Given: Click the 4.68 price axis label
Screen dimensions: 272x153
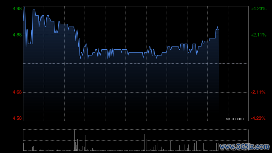Looking at the screenshot, I should pos(17,92).
